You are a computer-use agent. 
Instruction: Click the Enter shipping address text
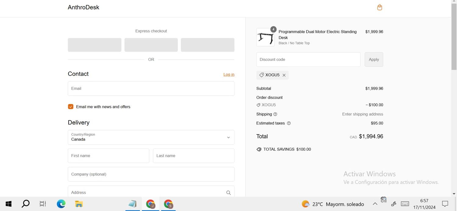(x=363, y=114)
